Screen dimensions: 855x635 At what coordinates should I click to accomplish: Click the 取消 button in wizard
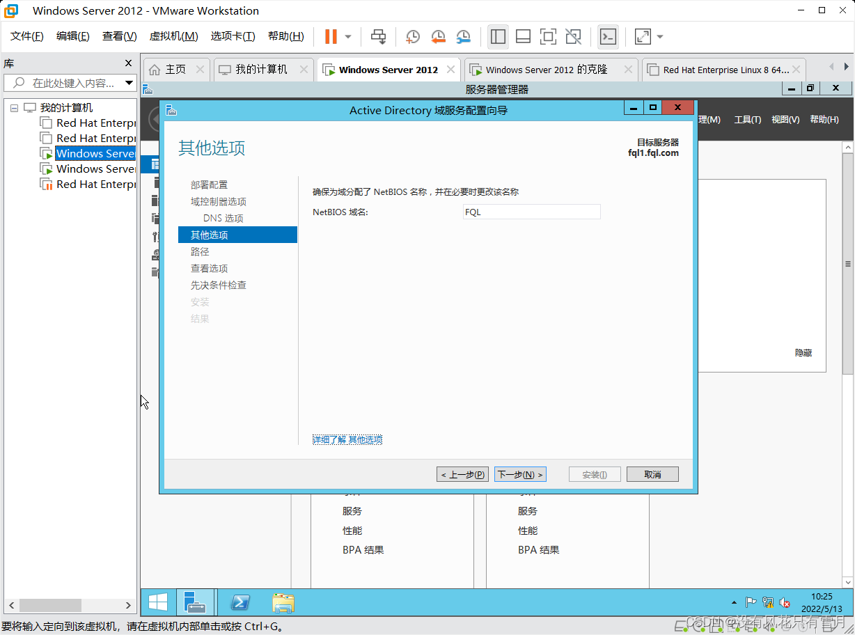point(652,474)
